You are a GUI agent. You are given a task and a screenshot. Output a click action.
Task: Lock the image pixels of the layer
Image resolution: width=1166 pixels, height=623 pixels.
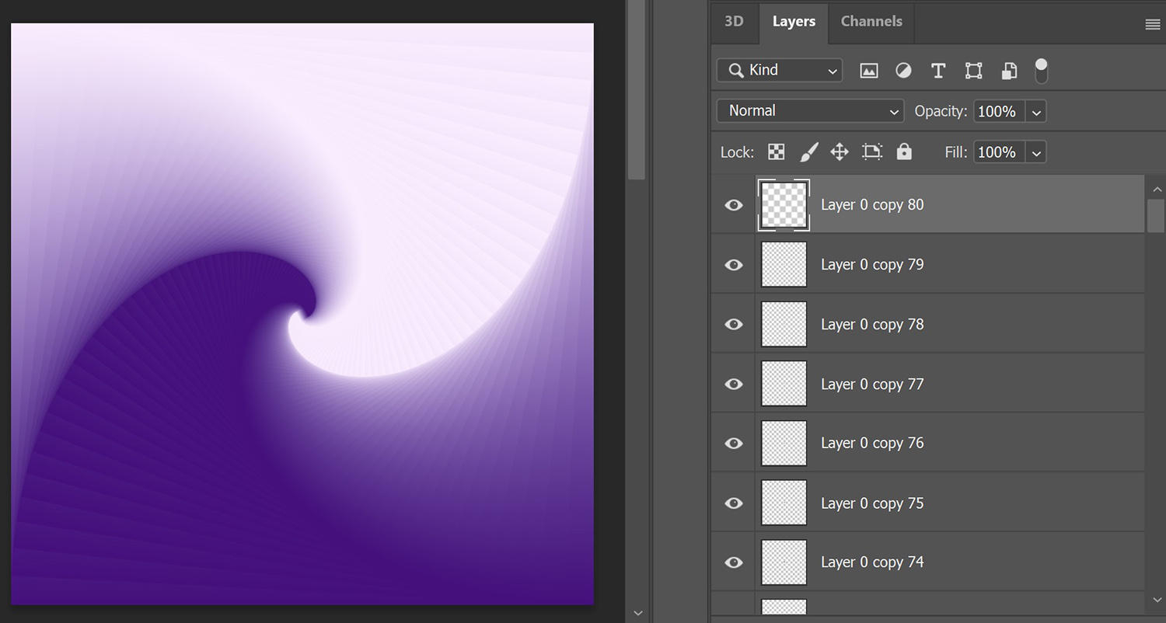point(808,151)
